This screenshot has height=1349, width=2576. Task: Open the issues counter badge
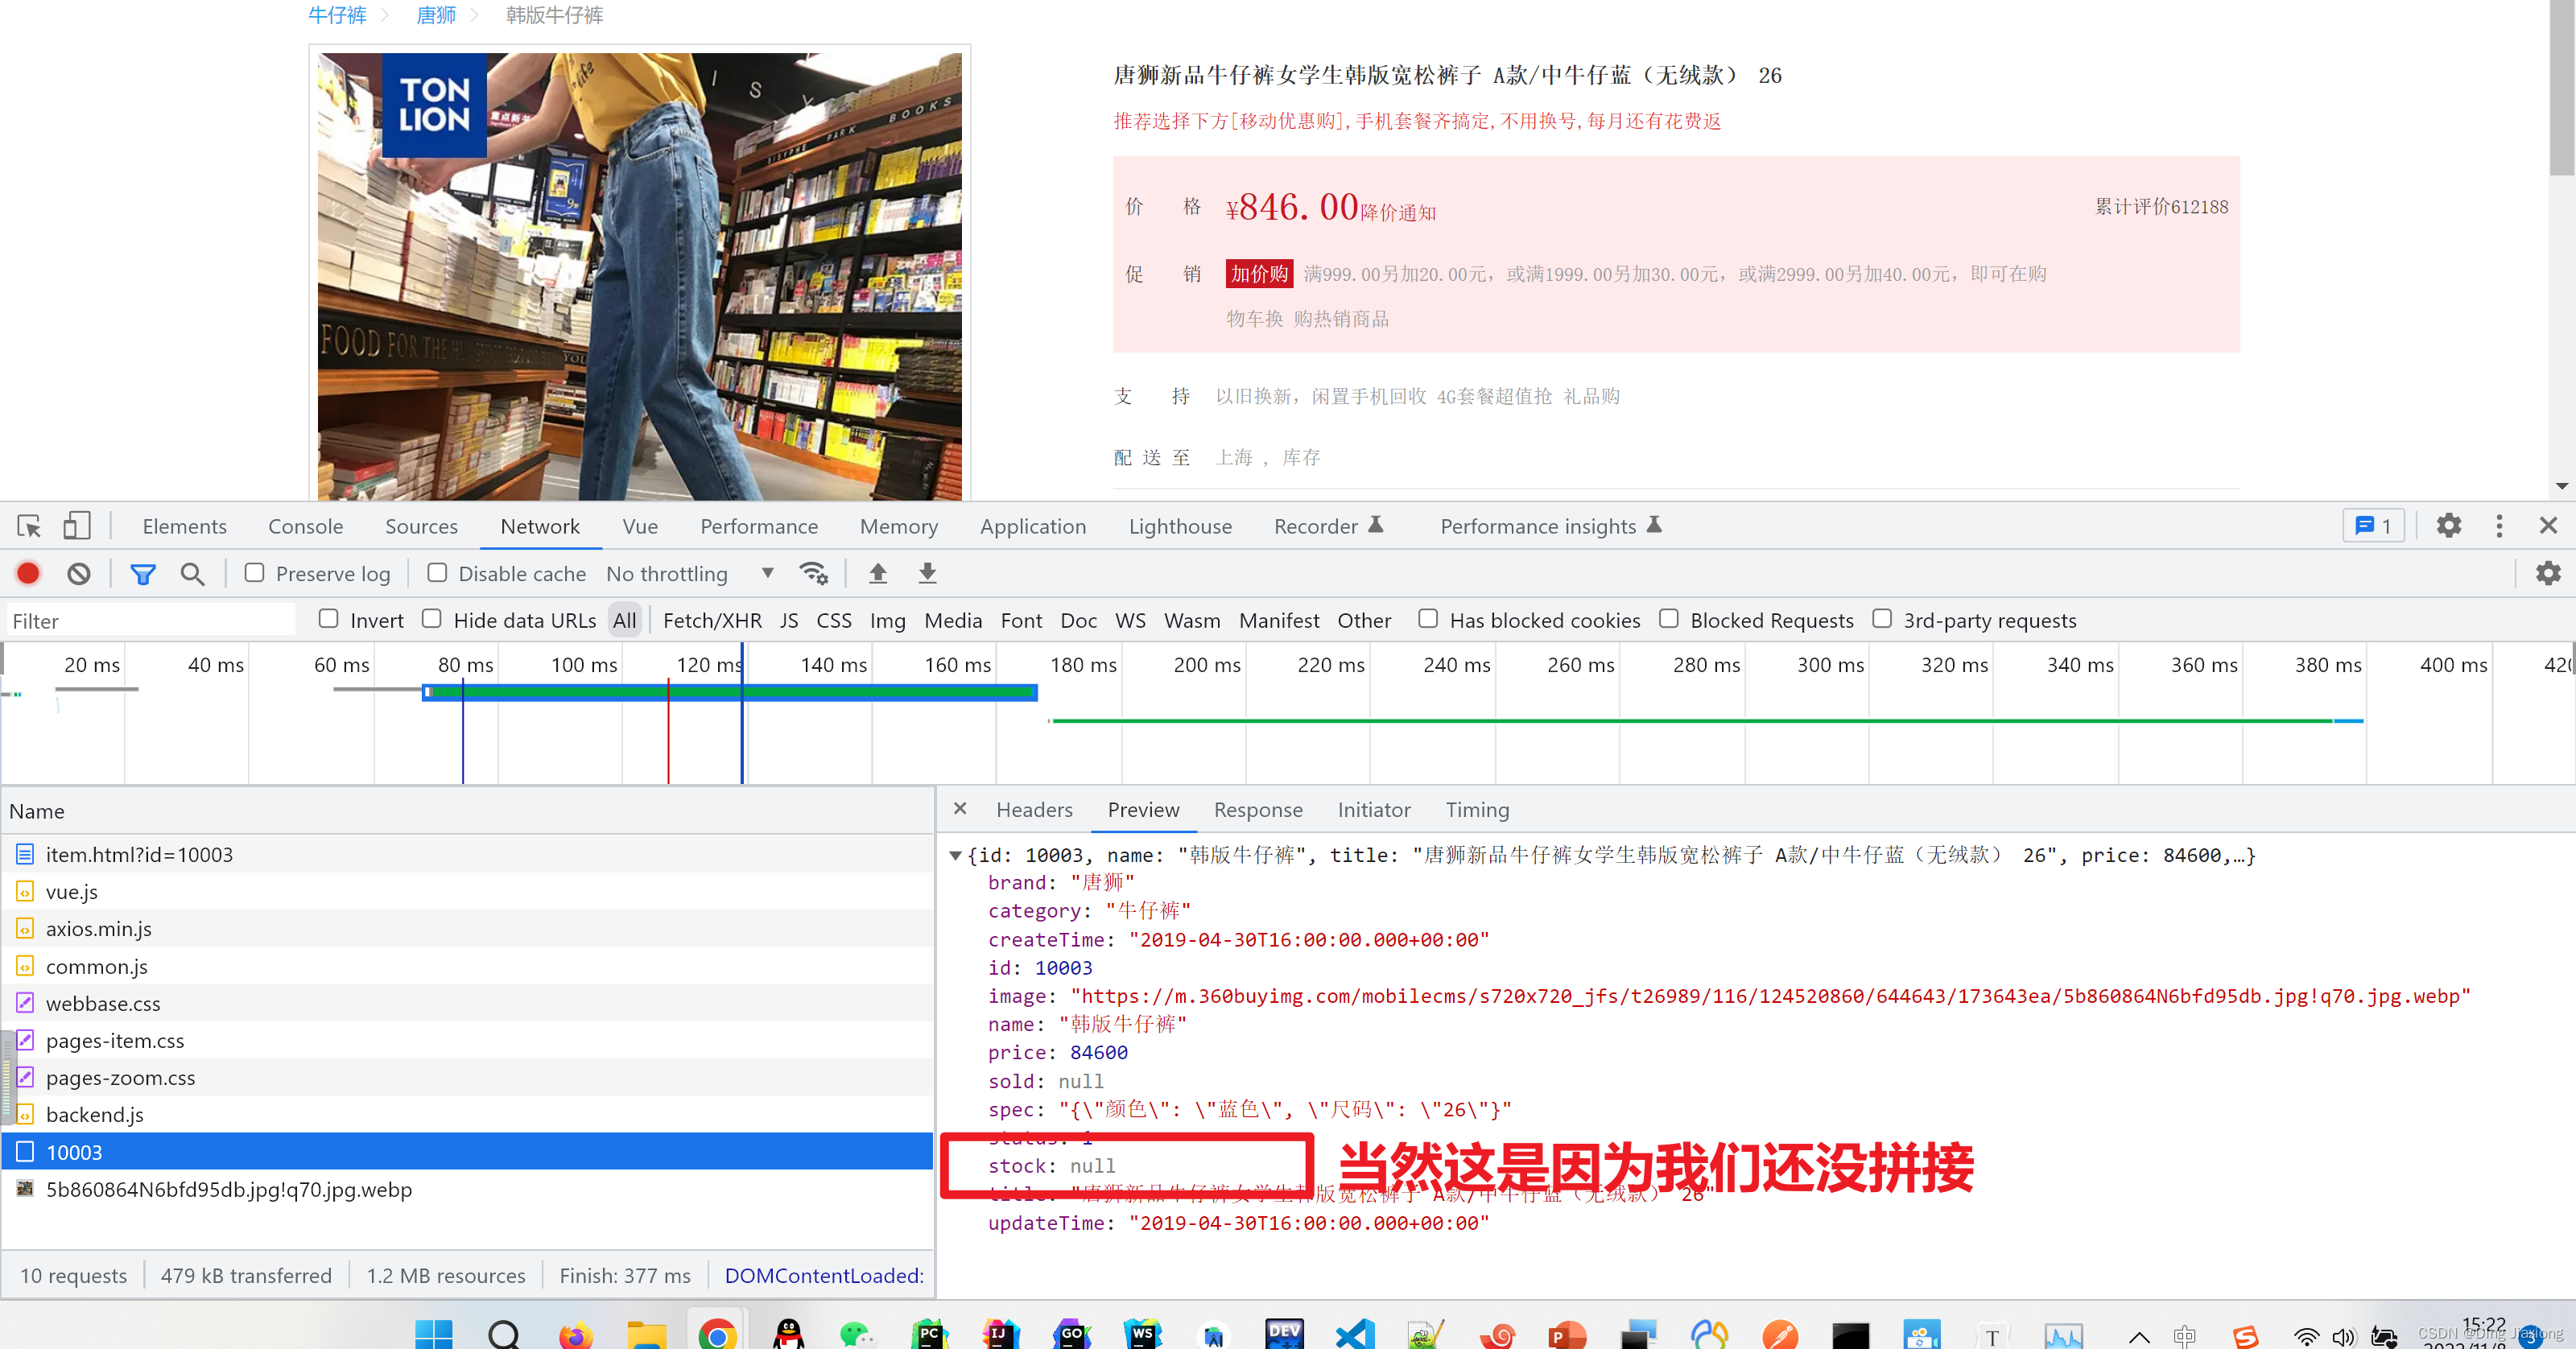coord(2373,526)
